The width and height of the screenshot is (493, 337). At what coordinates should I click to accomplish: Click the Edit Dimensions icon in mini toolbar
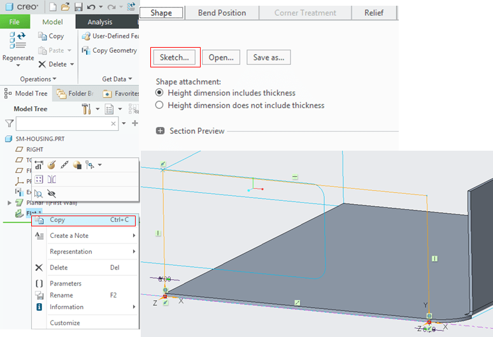click(39, 165)
